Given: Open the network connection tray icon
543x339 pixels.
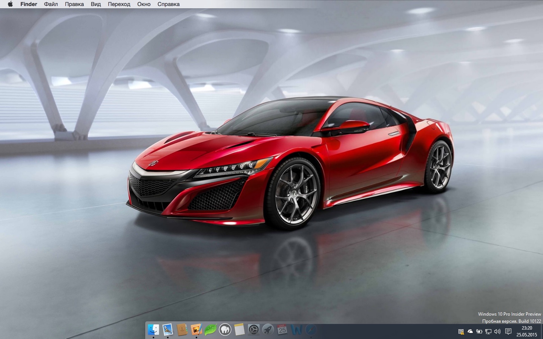Looking at the screenshot, I should 488,331.
